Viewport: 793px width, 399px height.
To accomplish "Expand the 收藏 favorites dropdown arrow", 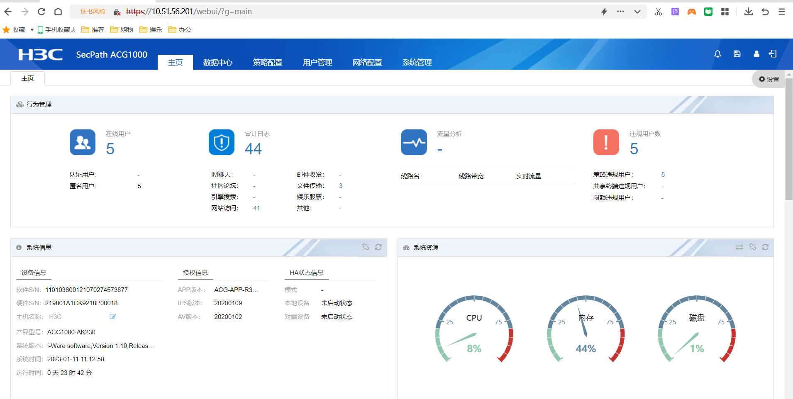I will pyautogui.click(x=32, y=30).
